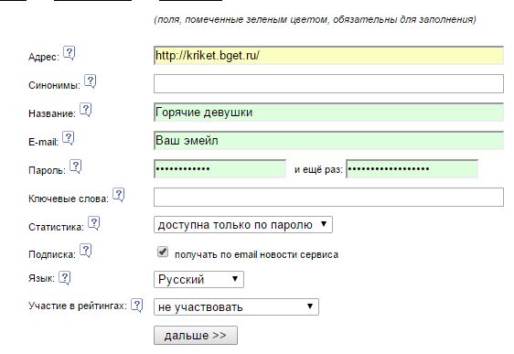This screenshot has width=514, height=354.
Task: Click into the Синонимы text field
Action: tap(328, 83)
